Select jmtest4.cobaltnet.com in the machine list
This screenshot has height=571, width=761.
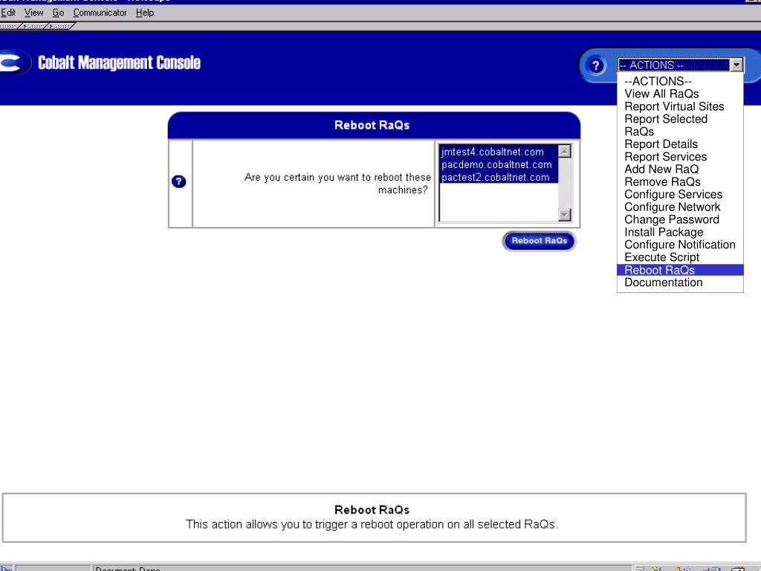(499, 152)
